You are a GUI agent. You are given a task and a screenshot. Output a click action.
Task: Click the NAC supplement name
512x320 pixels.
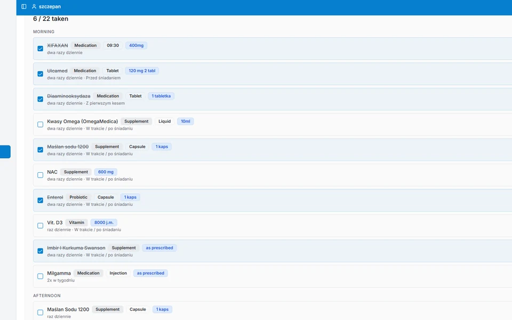pos(52,172)
